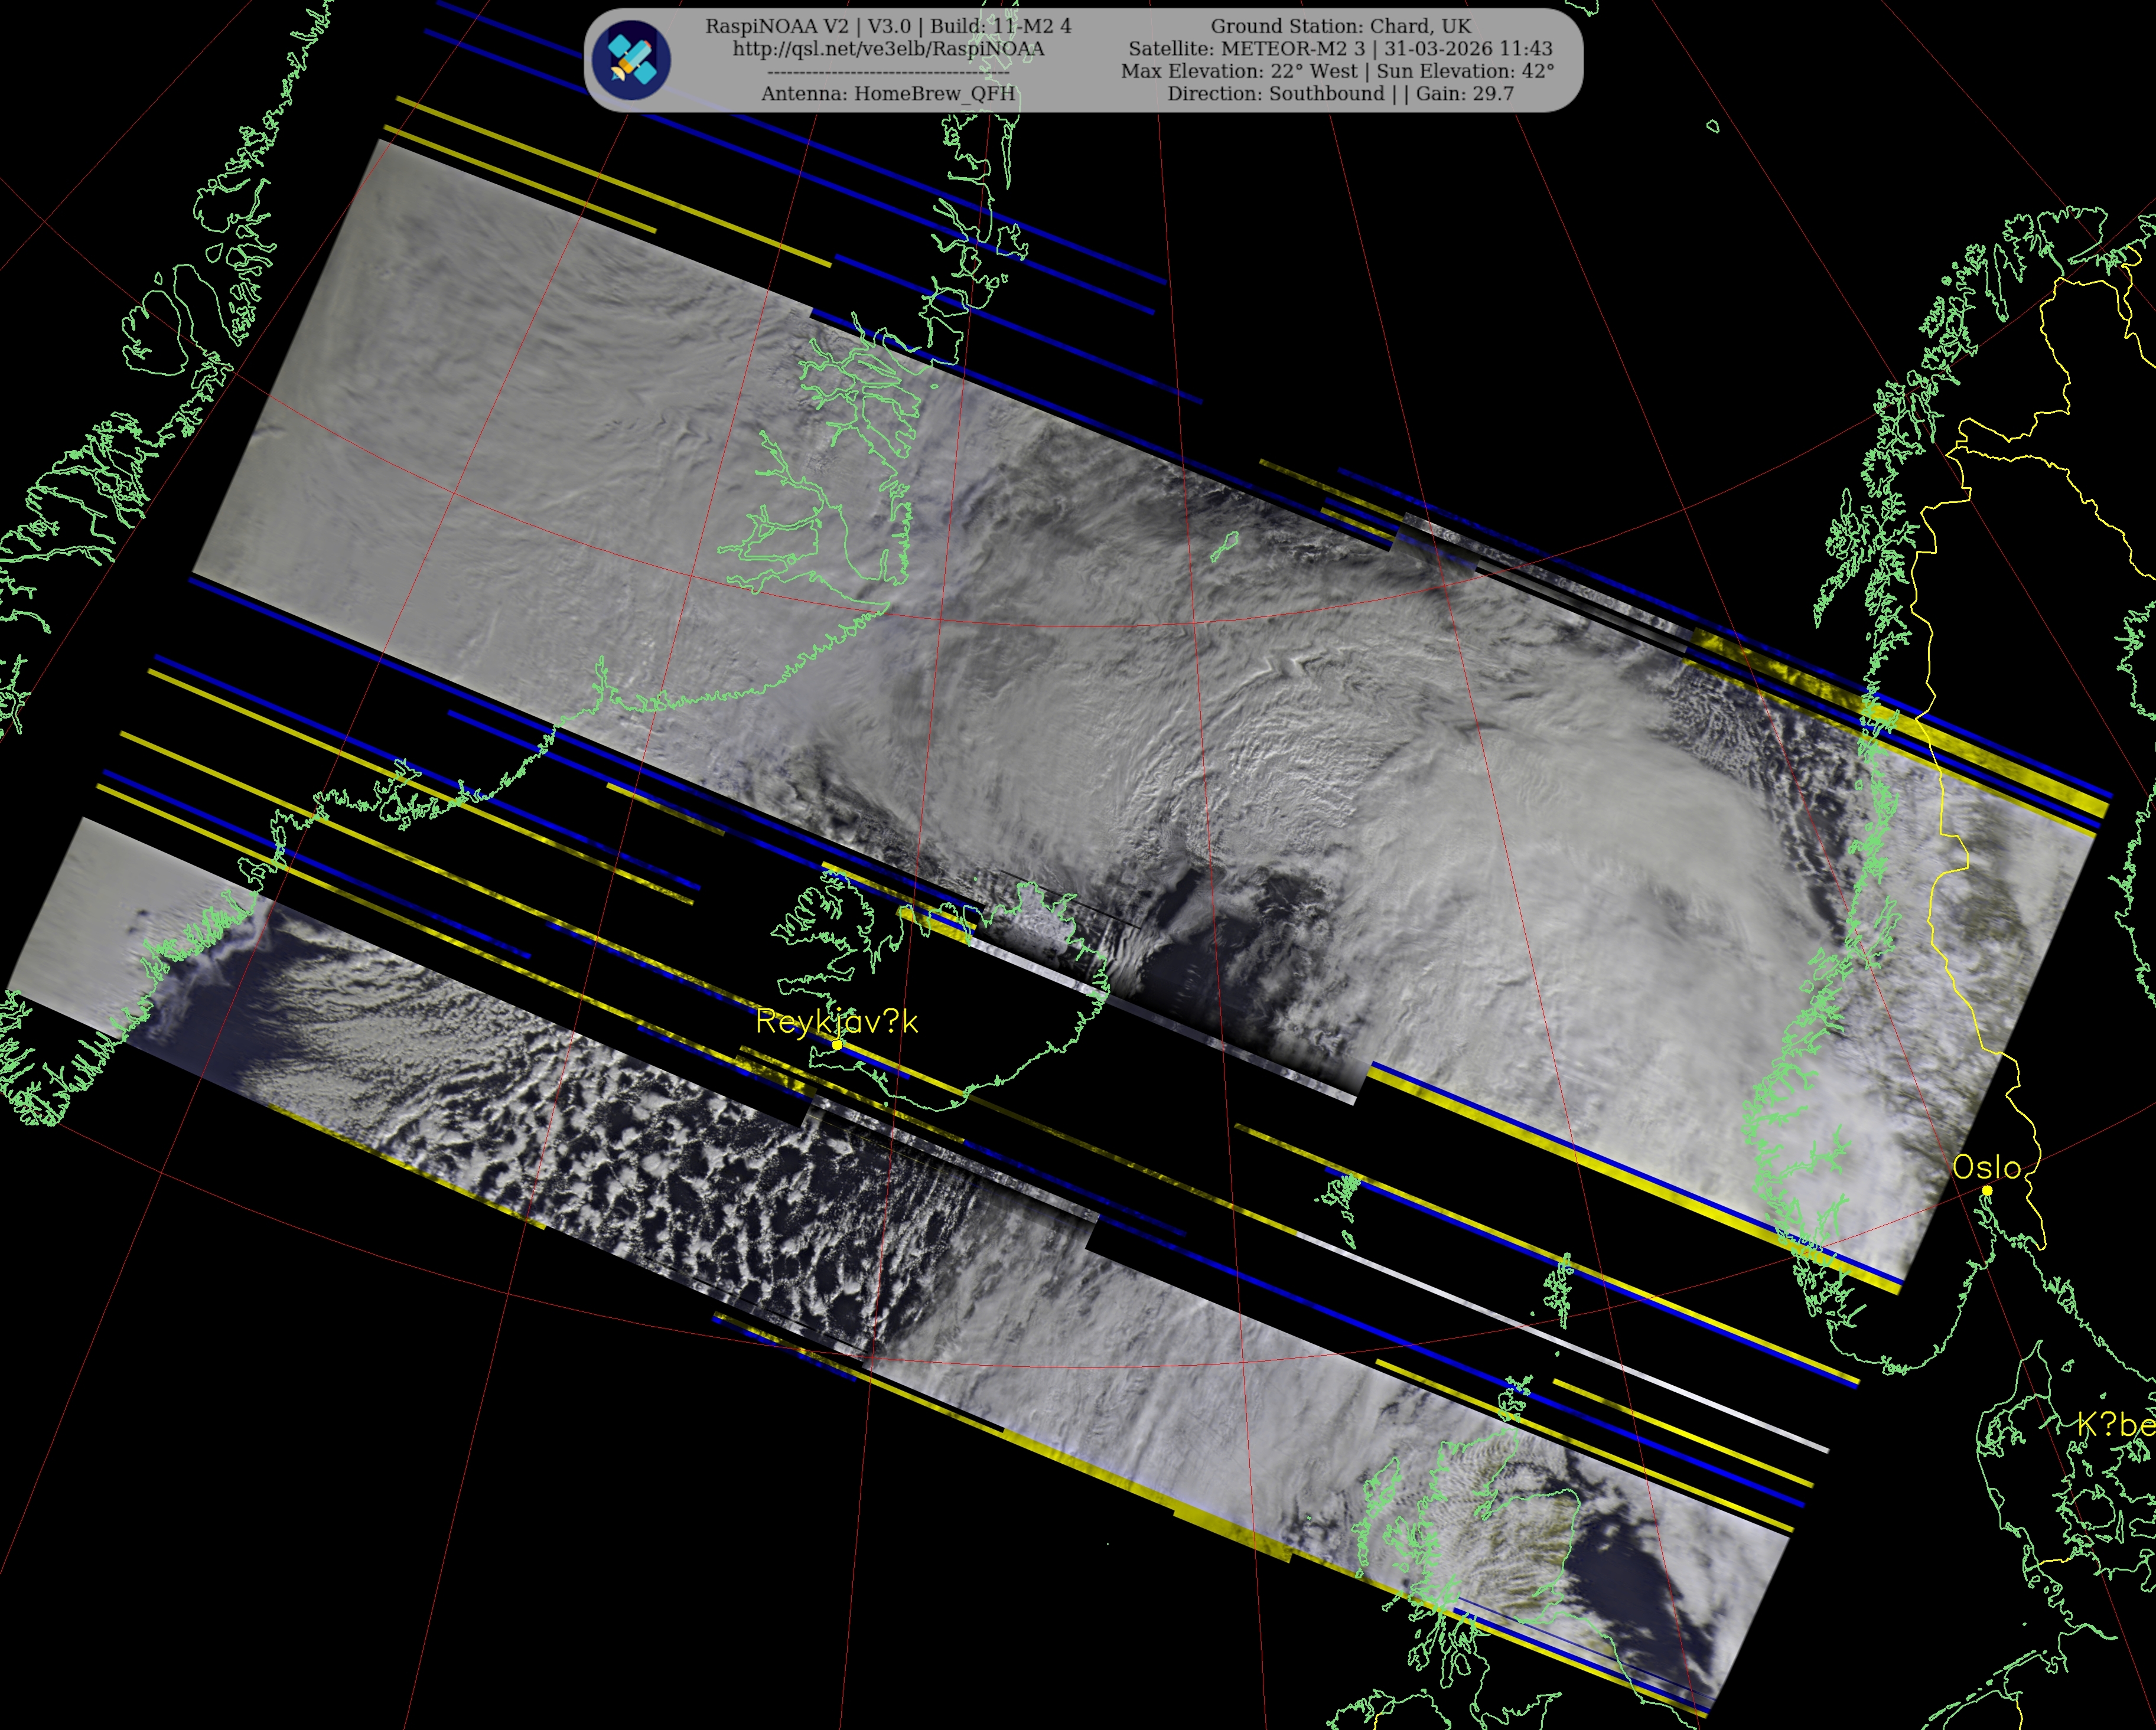Click the partial K?be city label
The width and height of the screenshot is (2156, 1730).
(2114, 1424)
